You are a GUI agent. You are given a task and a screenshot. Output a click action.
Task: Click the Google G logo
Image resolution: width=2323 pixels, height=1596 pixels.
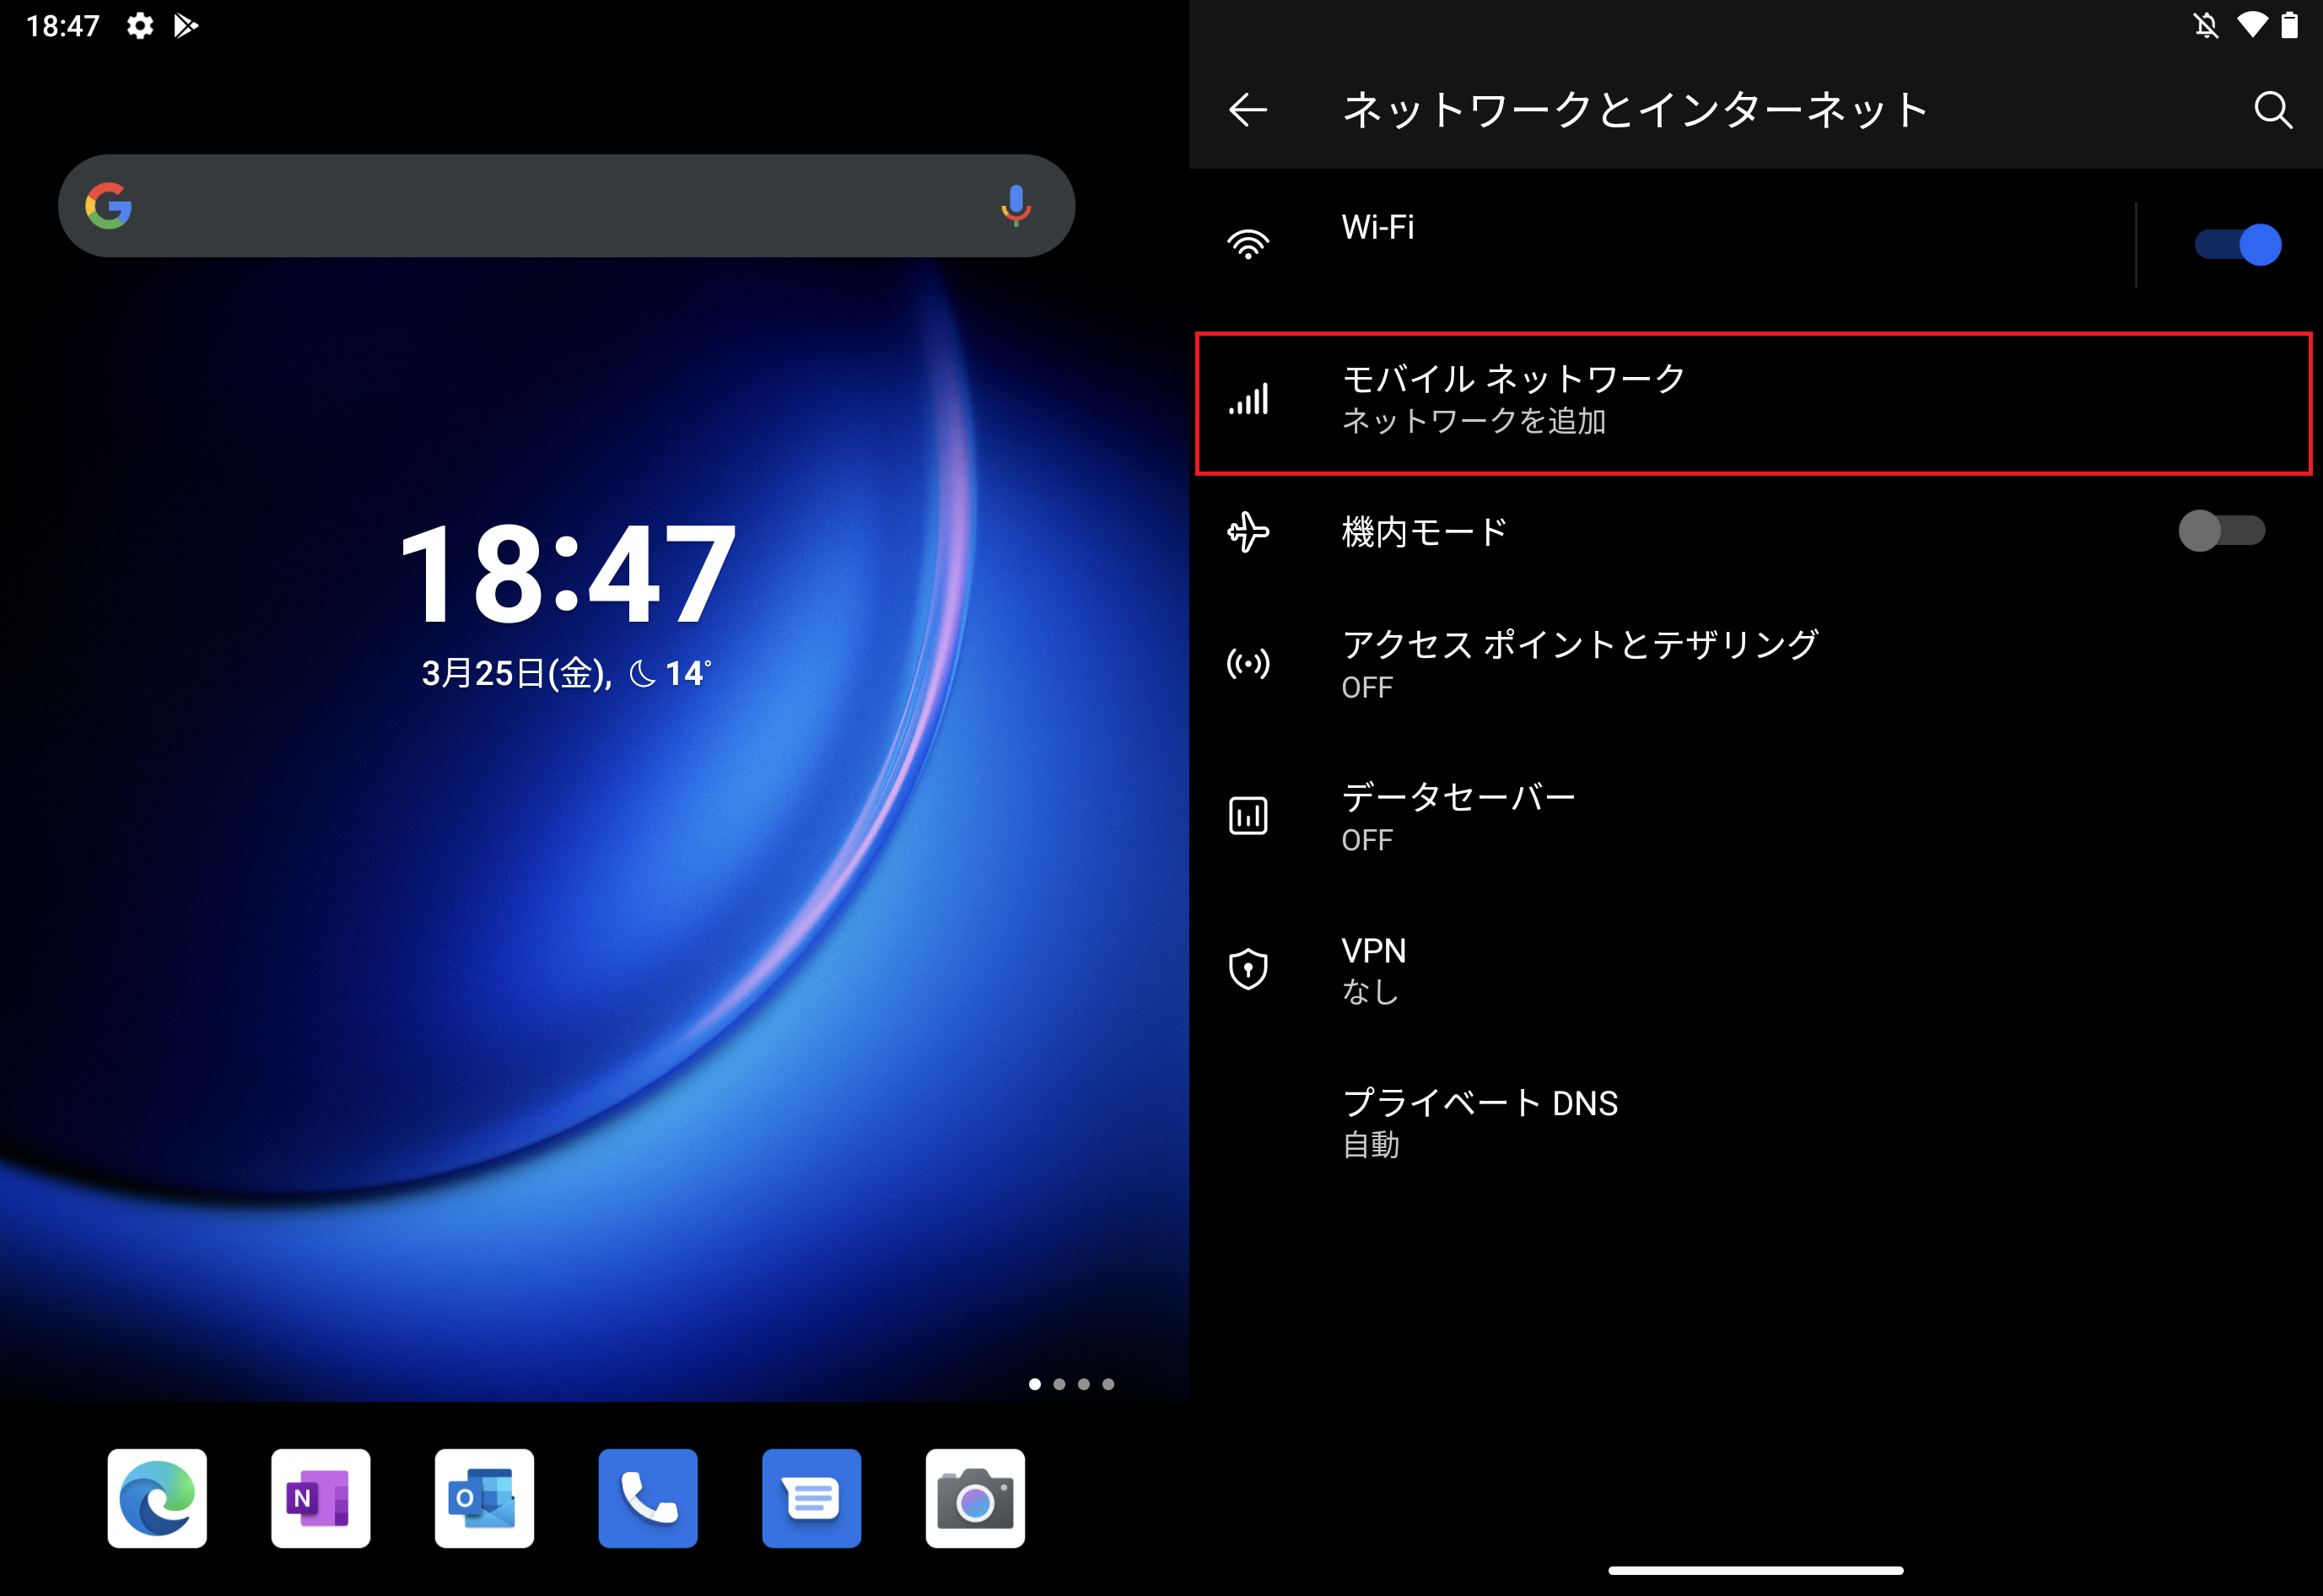[x=108, y=206]
